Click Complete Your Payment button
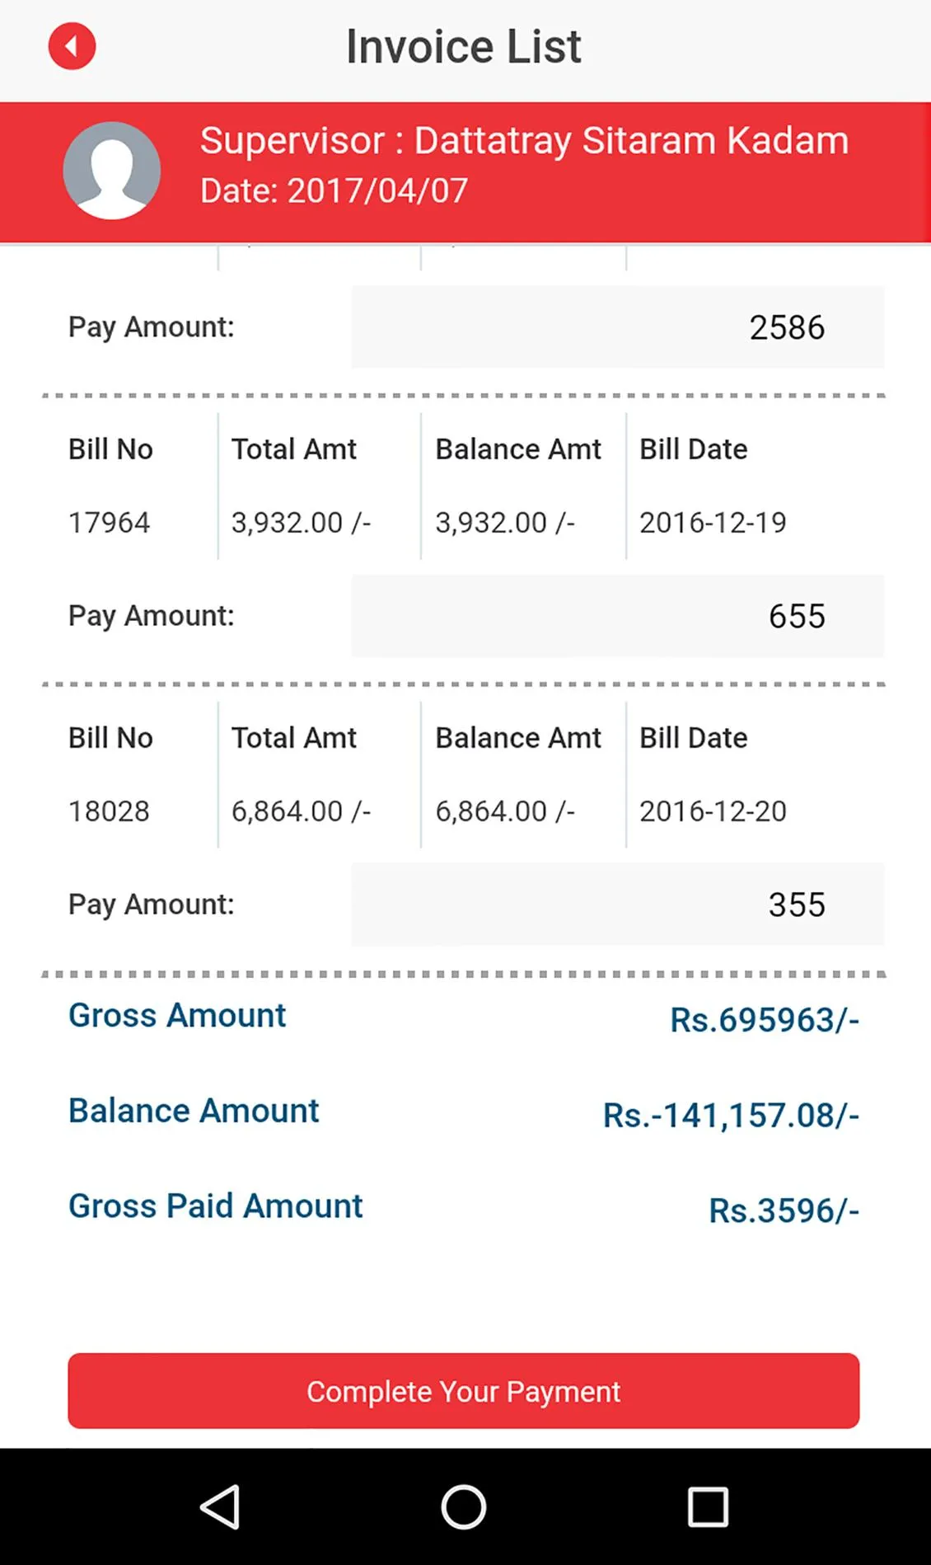 pos(464,1391)
